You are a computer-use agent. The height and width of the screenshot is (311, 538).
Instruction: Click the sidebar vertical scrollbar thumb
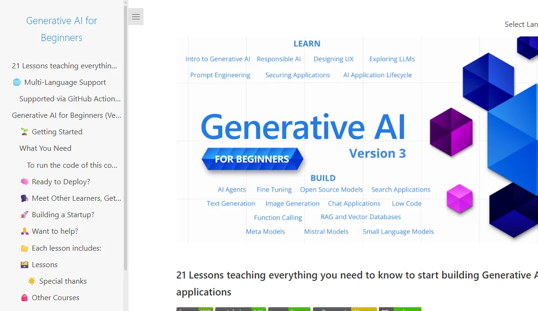(x=126, y=137)
